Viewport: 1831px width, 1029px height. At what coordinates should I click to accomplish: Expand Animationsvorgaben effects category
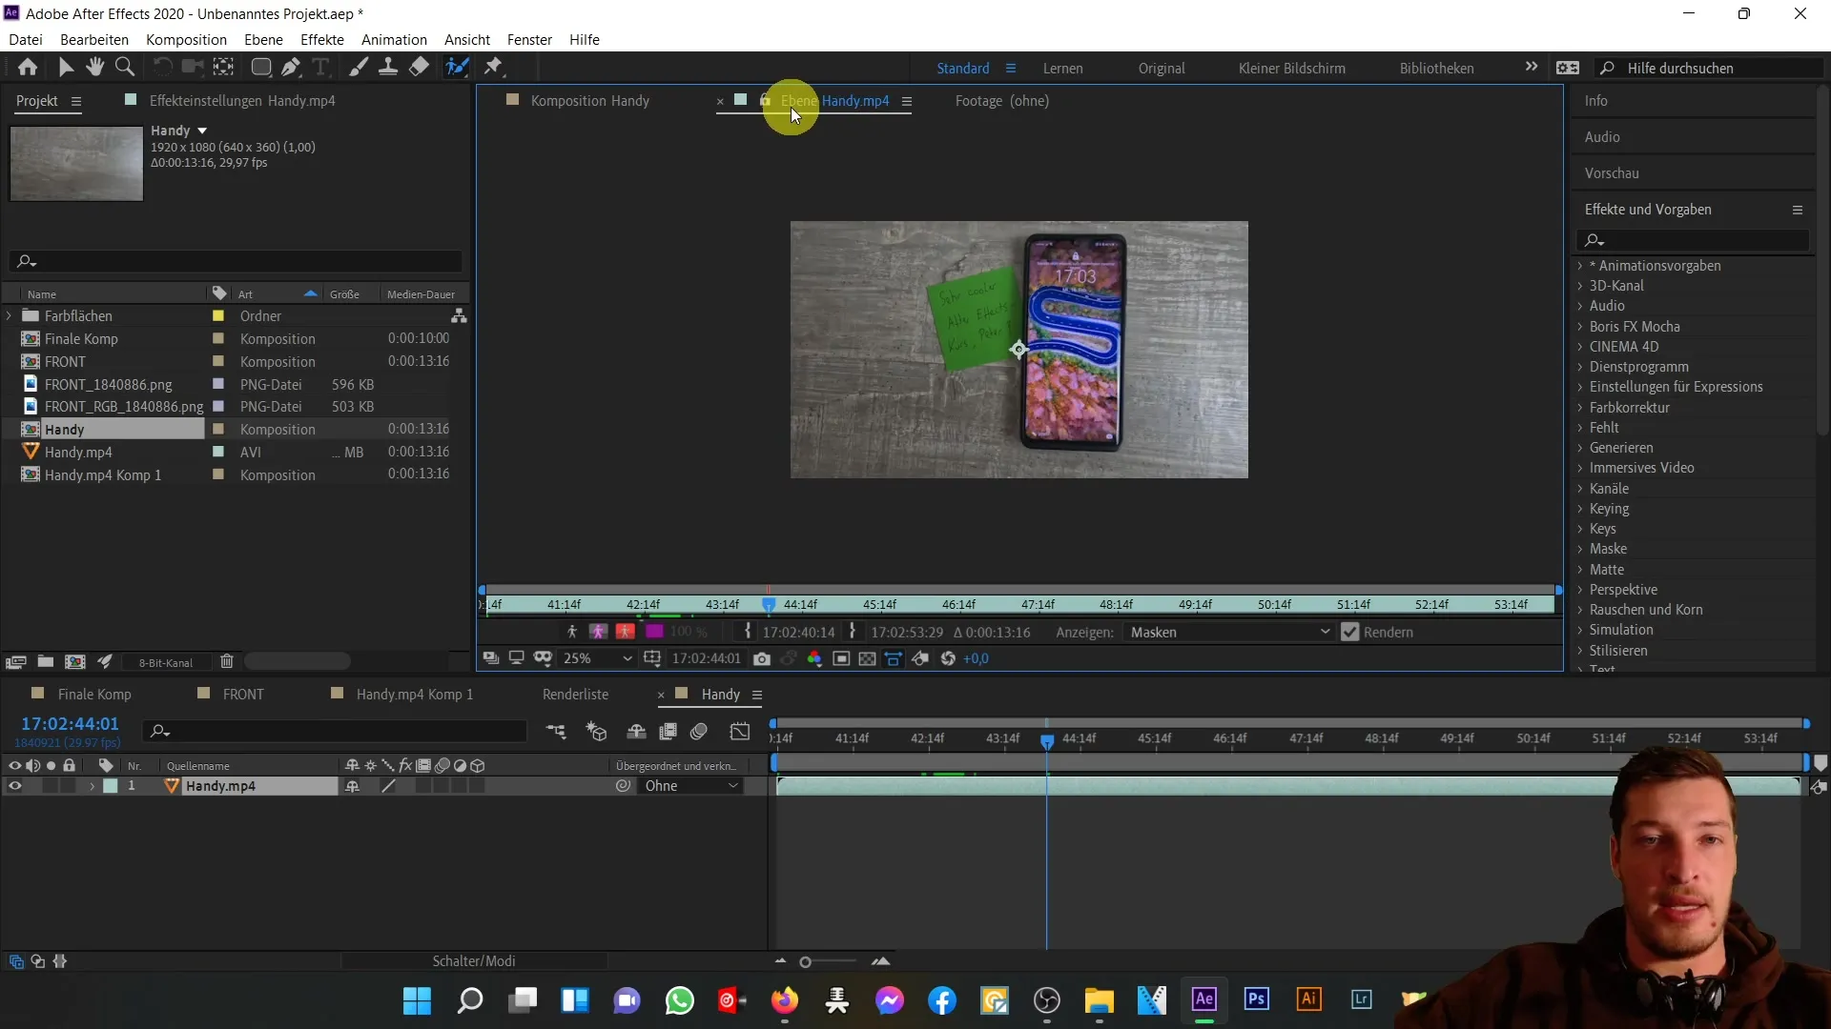point(1580,266)
